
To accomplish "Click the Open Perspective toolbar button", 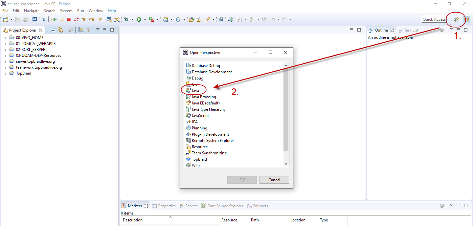I will click(456, 19).
